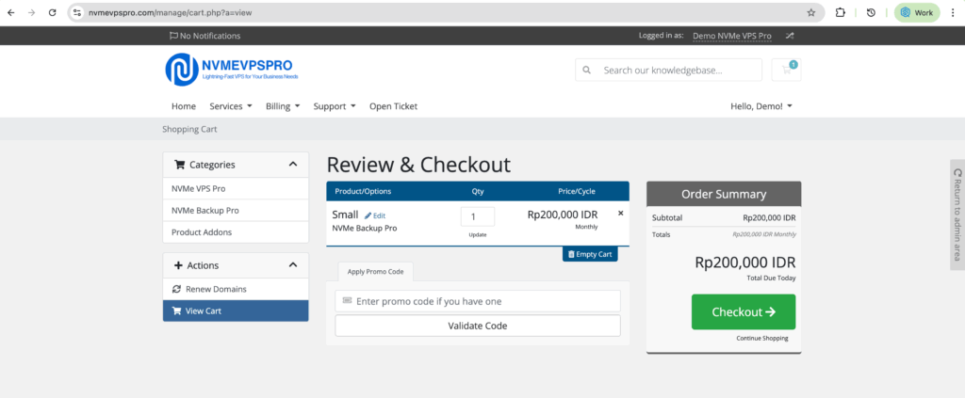Screen dimensions: 965x398
Task: Expand the Services dropdown menu
Action: coord(231,106)
